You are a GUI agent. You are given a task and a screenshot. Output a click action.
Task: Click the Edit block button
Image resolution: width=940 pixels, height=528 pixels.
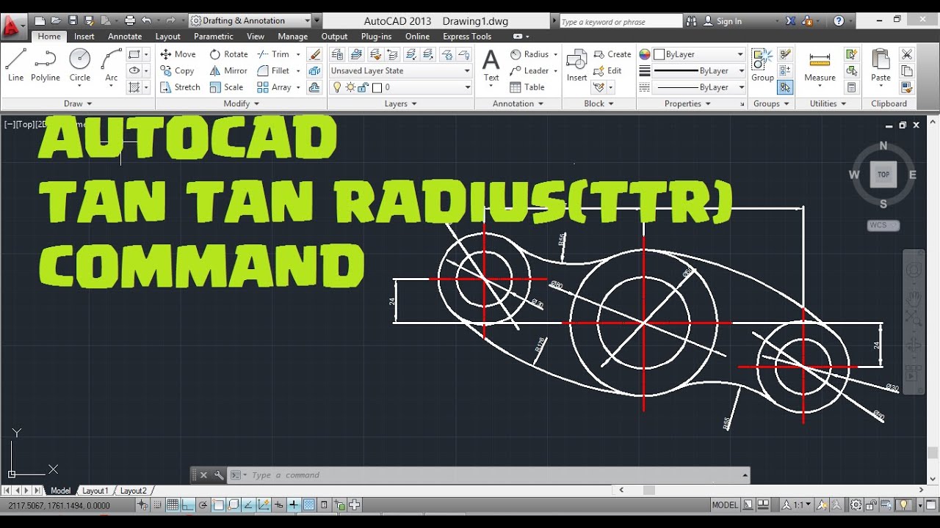coord(608,71)
